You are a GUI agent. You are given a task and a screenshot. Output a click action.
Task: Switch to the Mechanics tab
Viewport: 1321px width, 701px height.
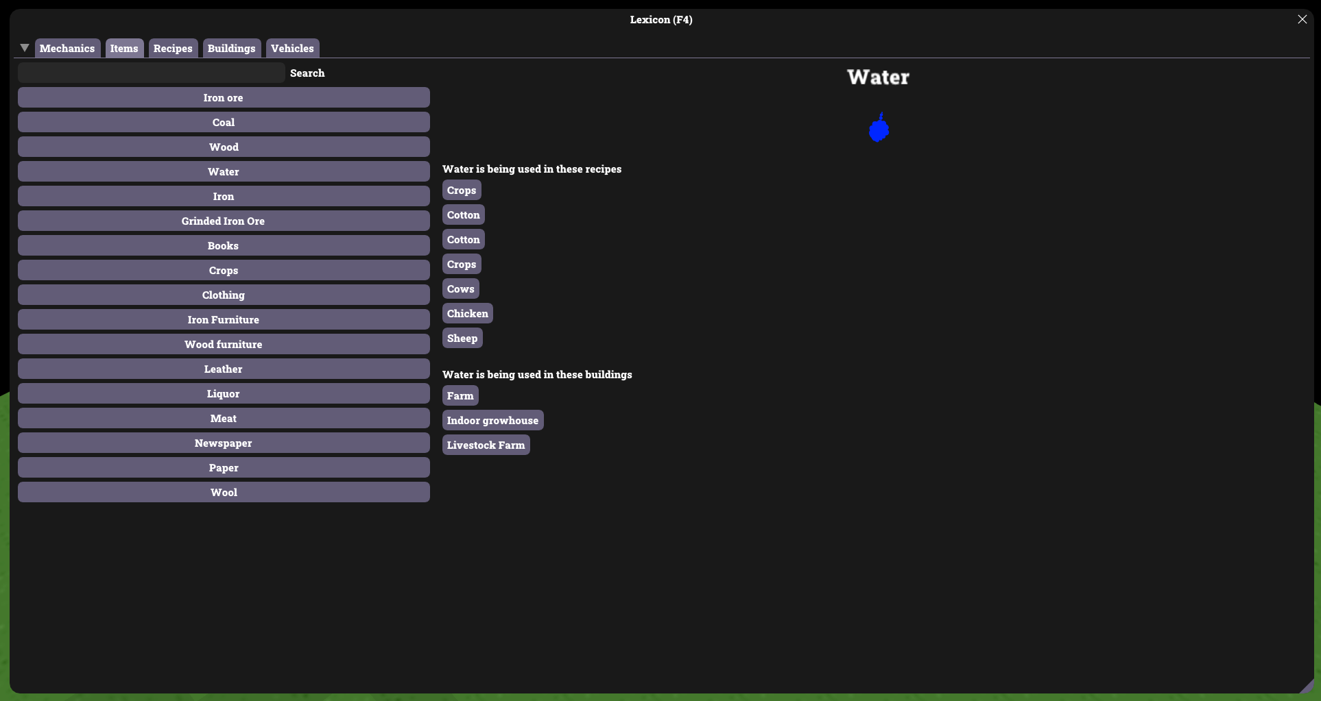click(x=67, y=48)
